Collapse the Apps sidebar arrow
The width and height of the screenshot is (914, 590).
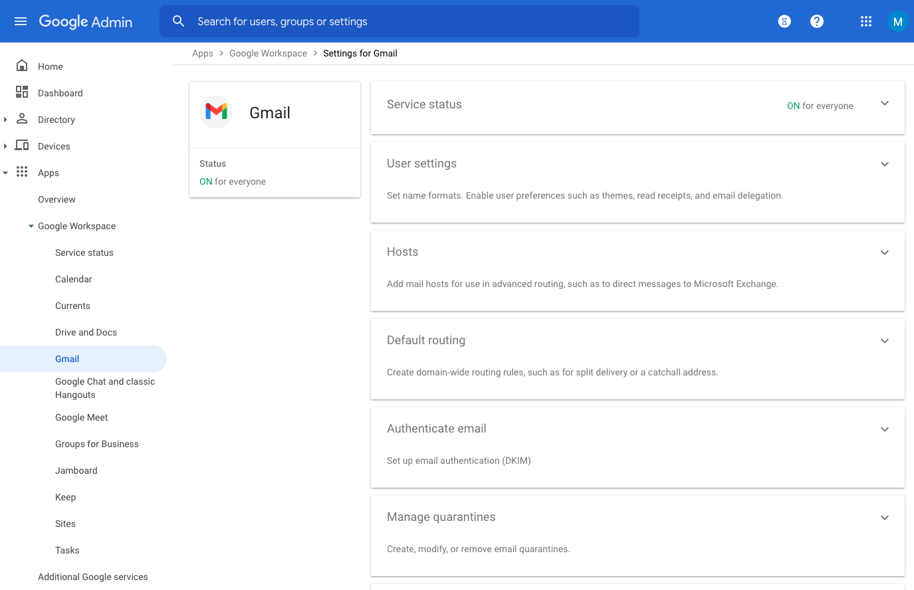(5, 173)
